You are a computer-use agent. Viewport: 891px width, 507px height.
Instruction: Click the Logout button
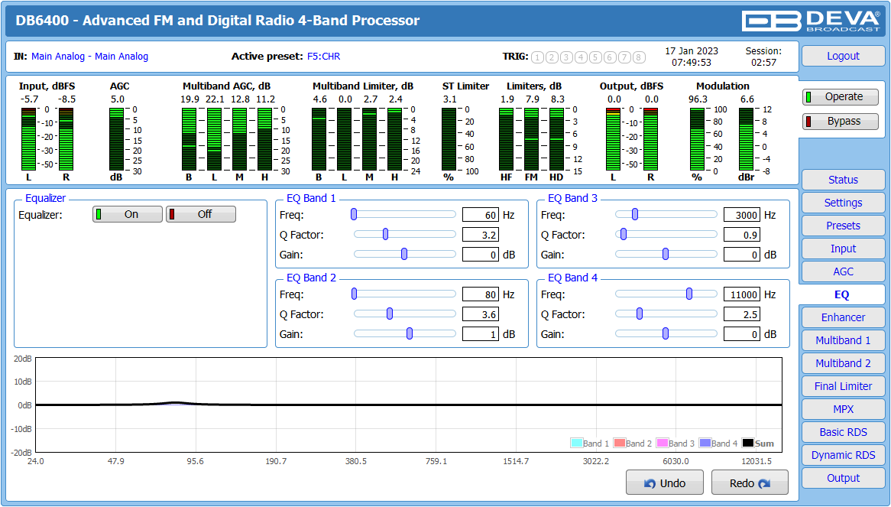coord(843,56)
